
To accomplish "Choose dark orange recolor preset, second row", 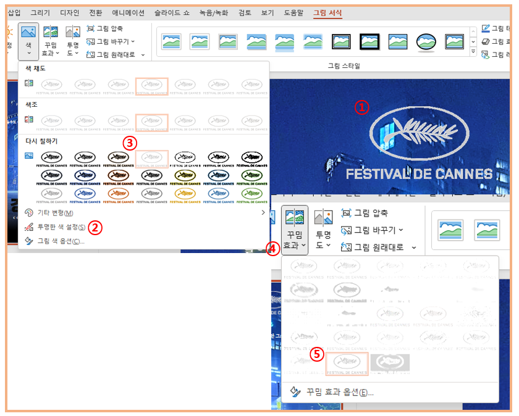I will [x=119, y=178].
